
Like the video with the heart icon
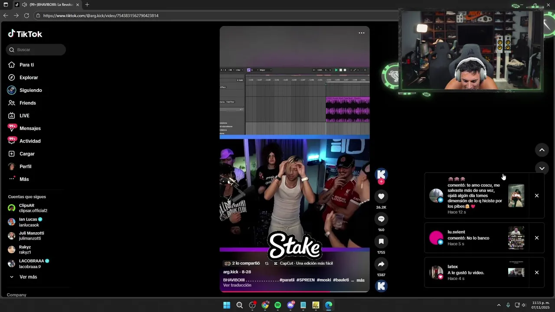[381, 196]
